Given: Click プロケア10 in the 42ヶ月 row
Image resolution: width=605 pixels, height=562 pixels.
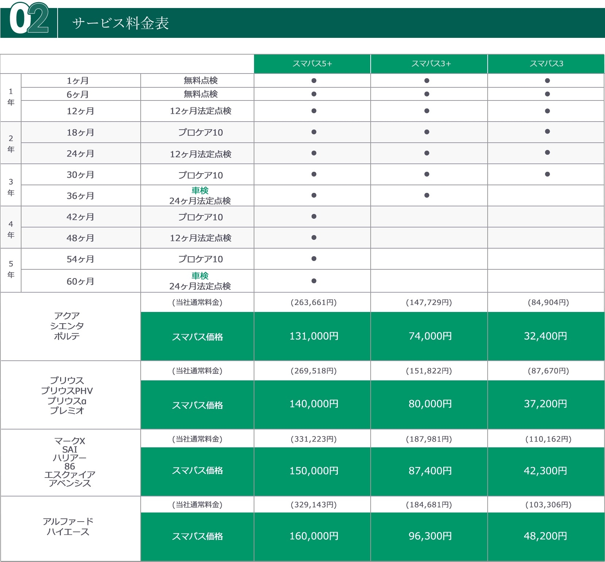Looking at the screenshot, I should coord(200,217).
